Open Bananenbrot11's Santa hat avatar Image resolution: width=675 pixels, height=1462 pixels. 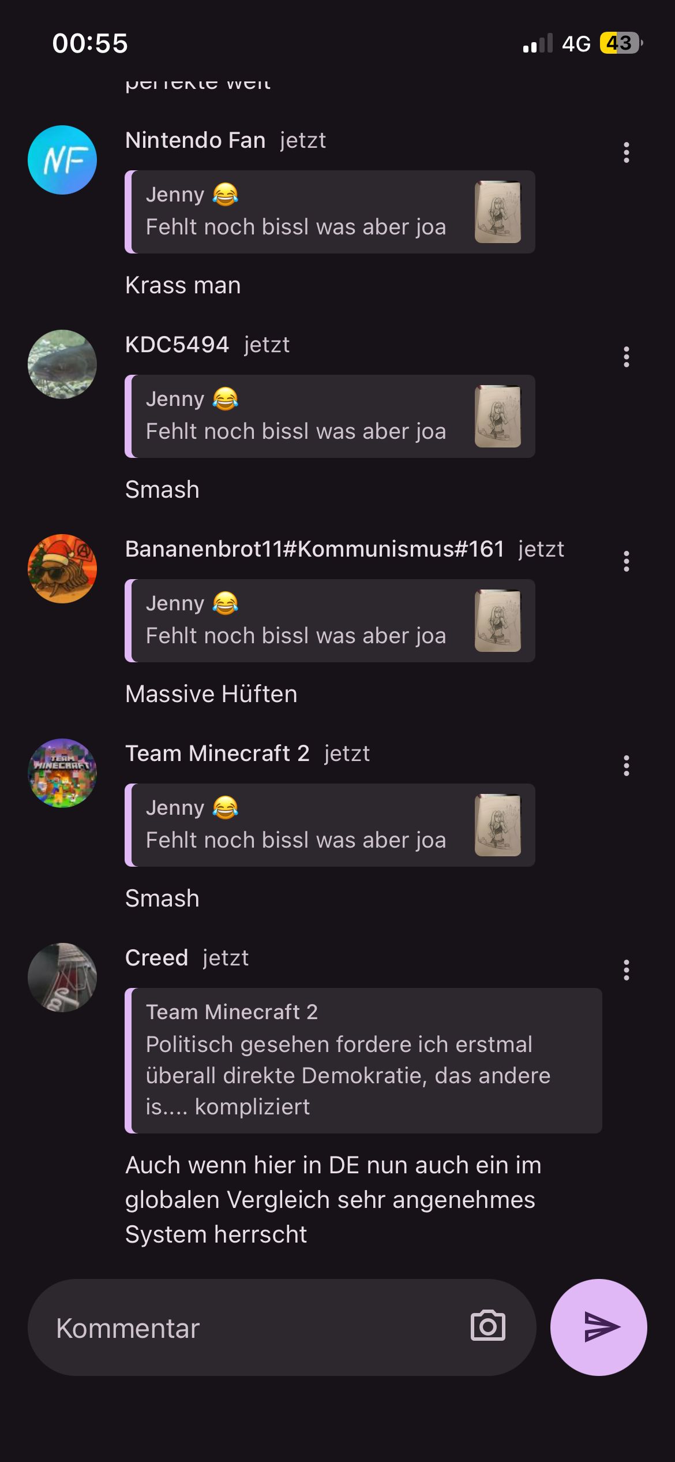tap(62, 569)
